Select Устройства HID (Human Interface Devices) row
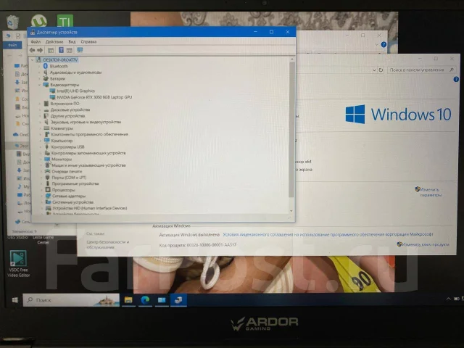 (89, 208)
